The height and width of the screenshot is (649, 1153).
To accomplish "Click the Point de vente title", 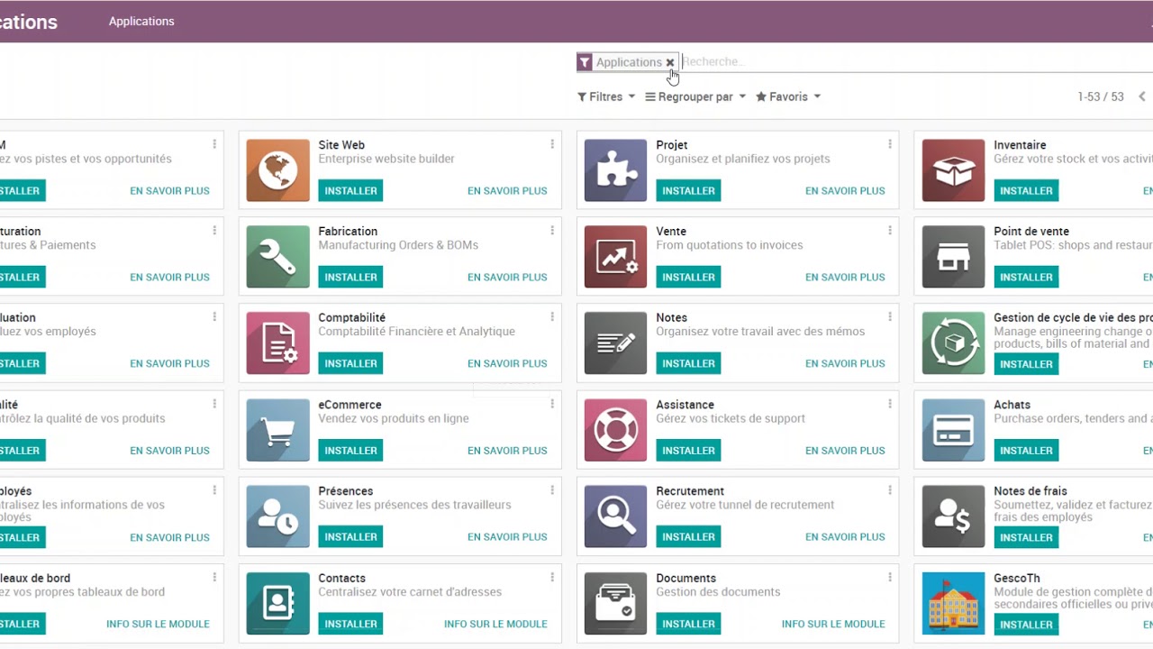I will tap(1031, 231).
